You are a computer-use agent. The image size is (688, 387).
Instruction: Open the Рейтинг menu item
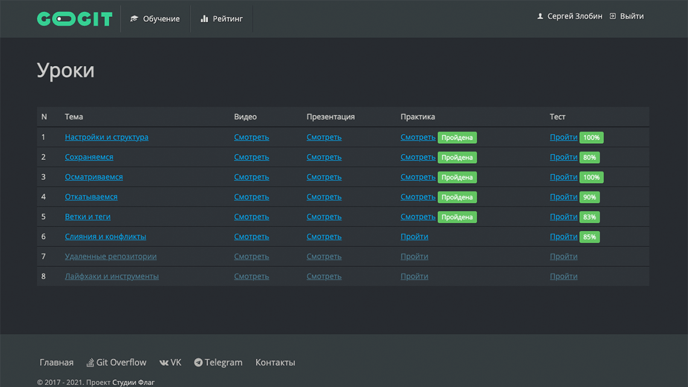pyautogui.click(x=228, y=19)
